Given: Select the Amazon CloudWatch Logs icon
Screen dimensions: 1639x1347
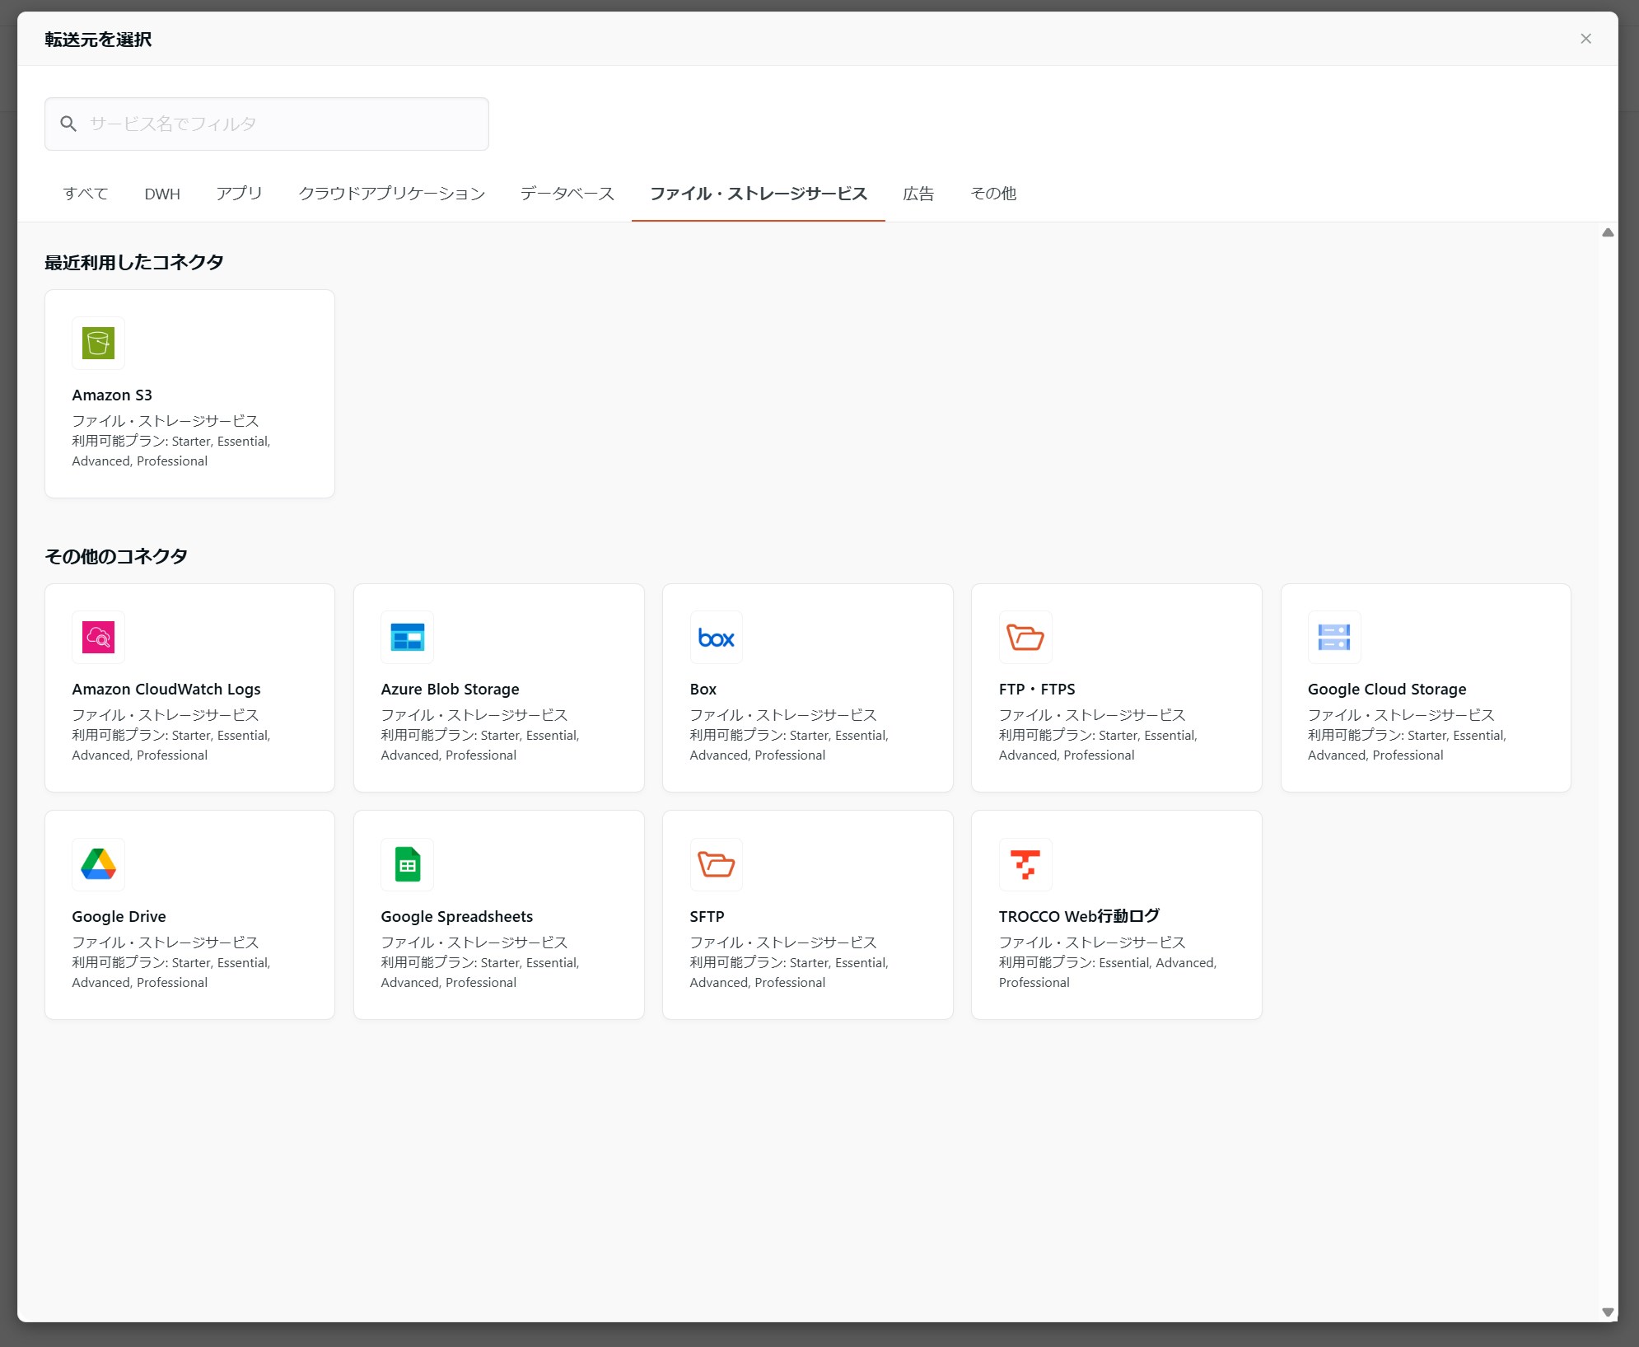Looking at the screenshot, I should (98, 637).
